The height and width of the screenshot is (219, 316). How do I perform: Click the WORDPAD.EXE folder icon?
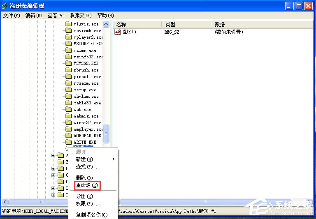[x=69, y=136]
